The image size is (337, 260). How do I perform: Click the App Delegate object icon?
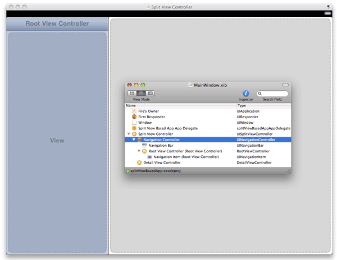[134, 128]
